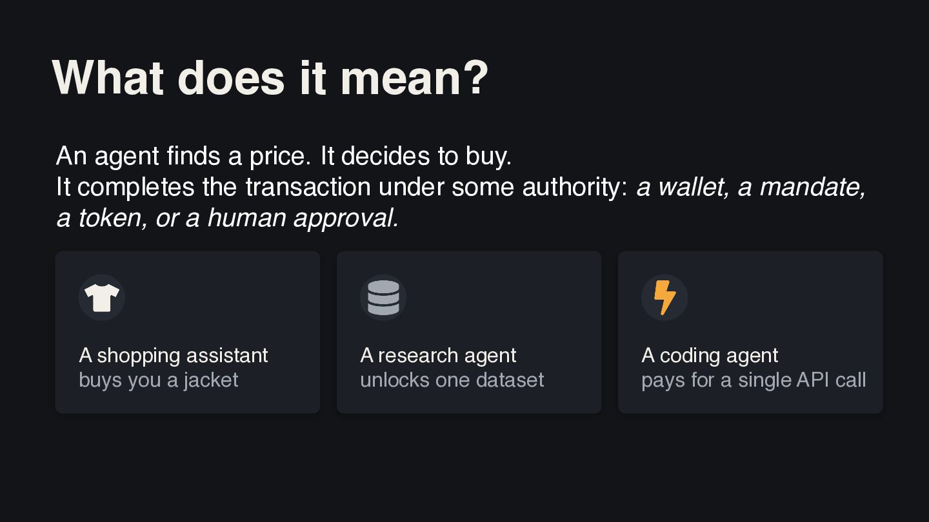
Task: Click 'A research agent' label
Action: click(x=438, y=355)
